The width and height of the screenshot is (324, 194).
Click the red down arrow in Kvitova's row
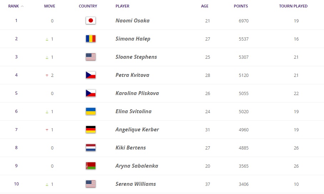pyautogui.click(x=47, y=75)
